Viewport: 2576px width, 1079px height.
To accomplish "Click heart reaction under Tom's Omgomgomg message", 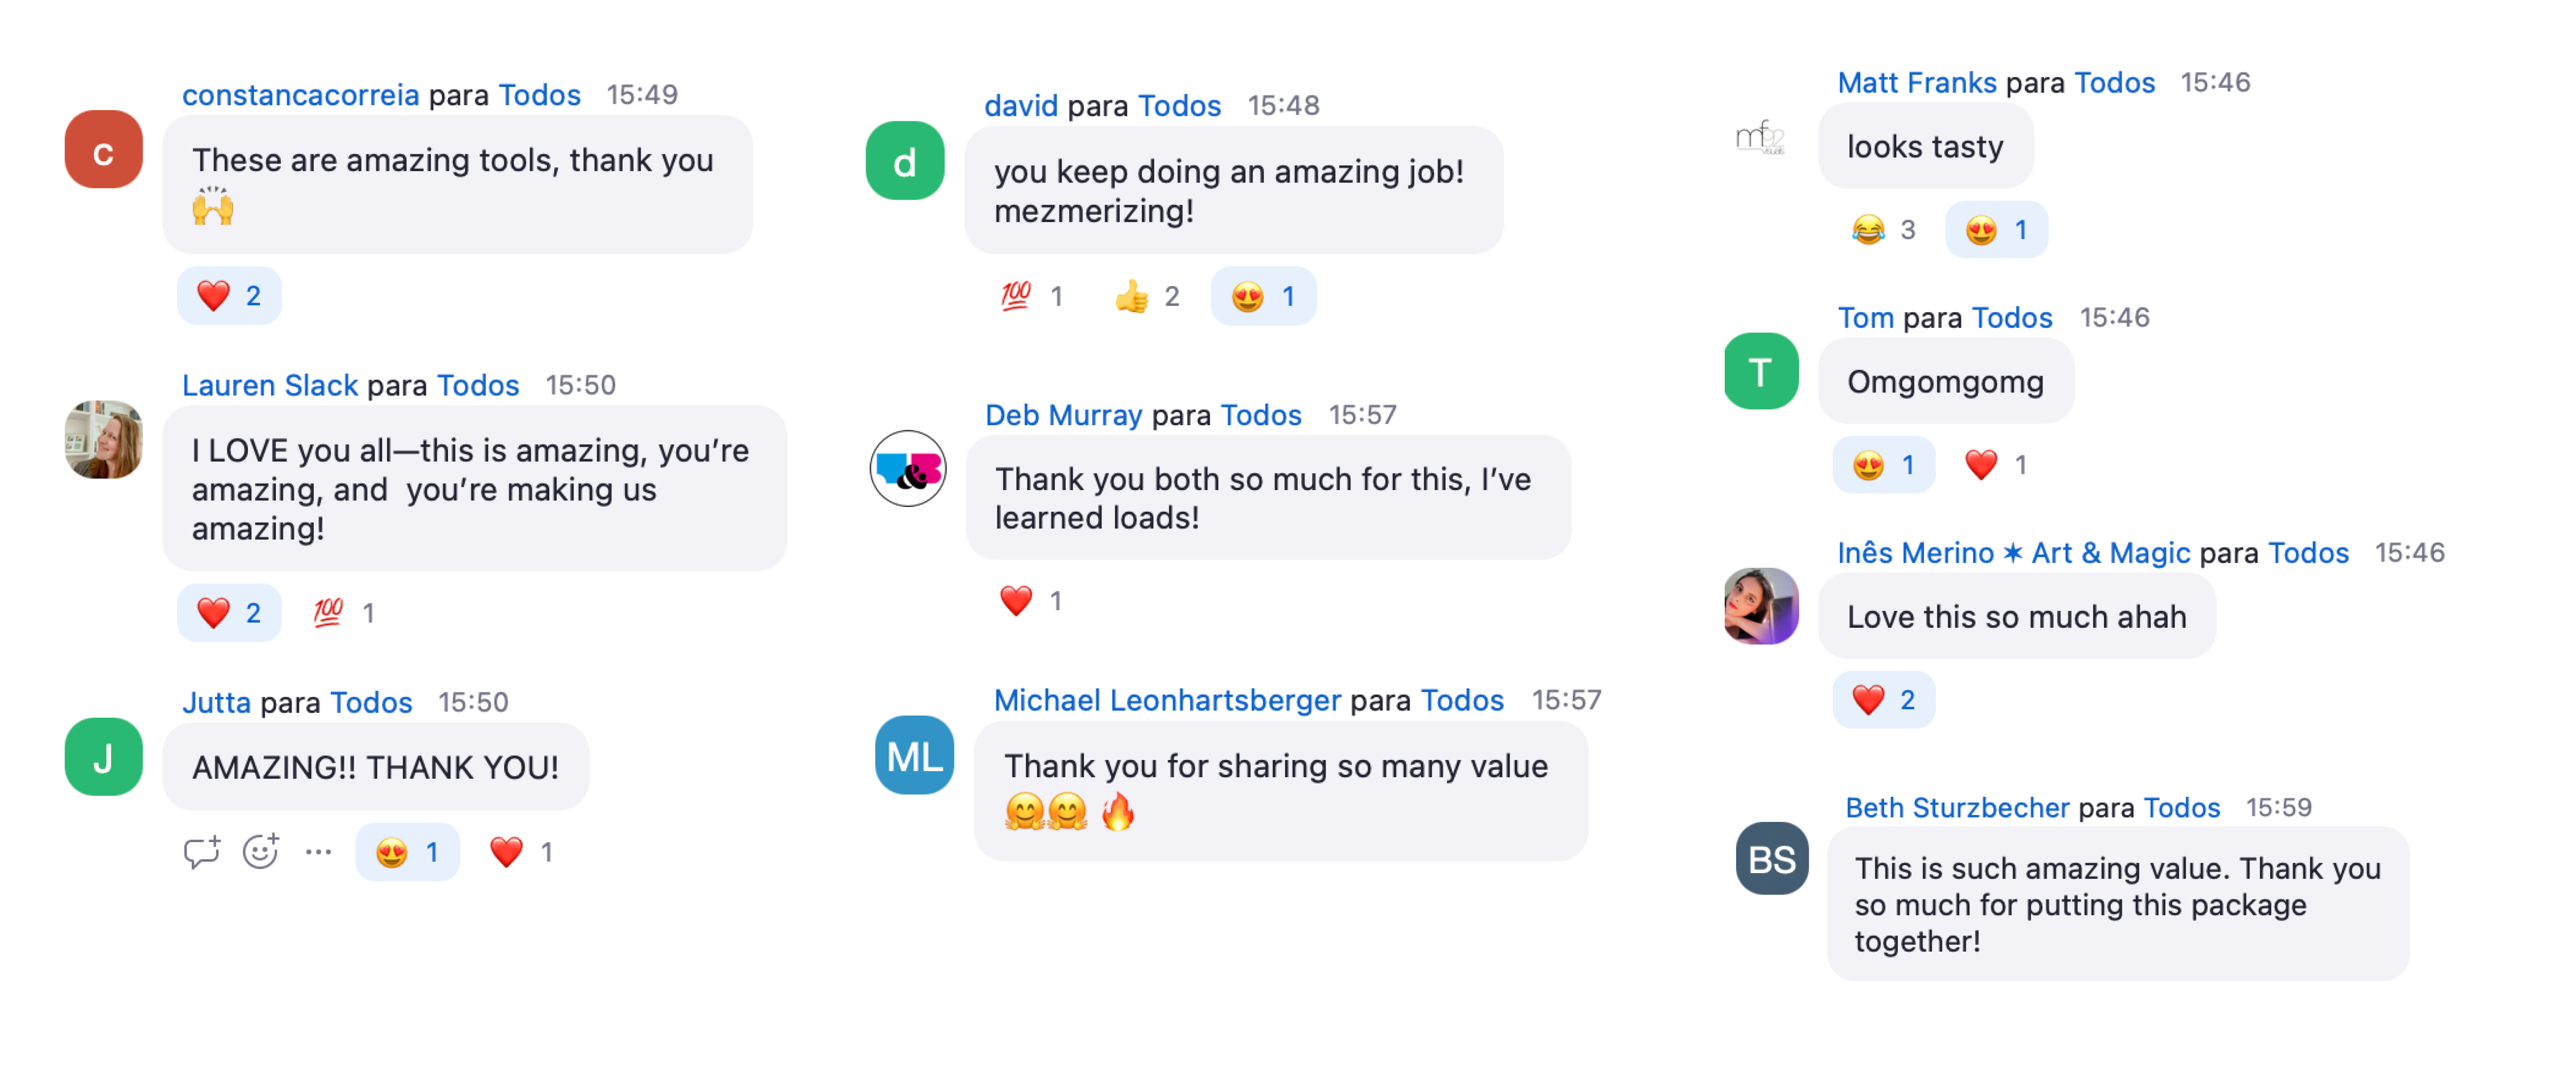I will 1996,465.
